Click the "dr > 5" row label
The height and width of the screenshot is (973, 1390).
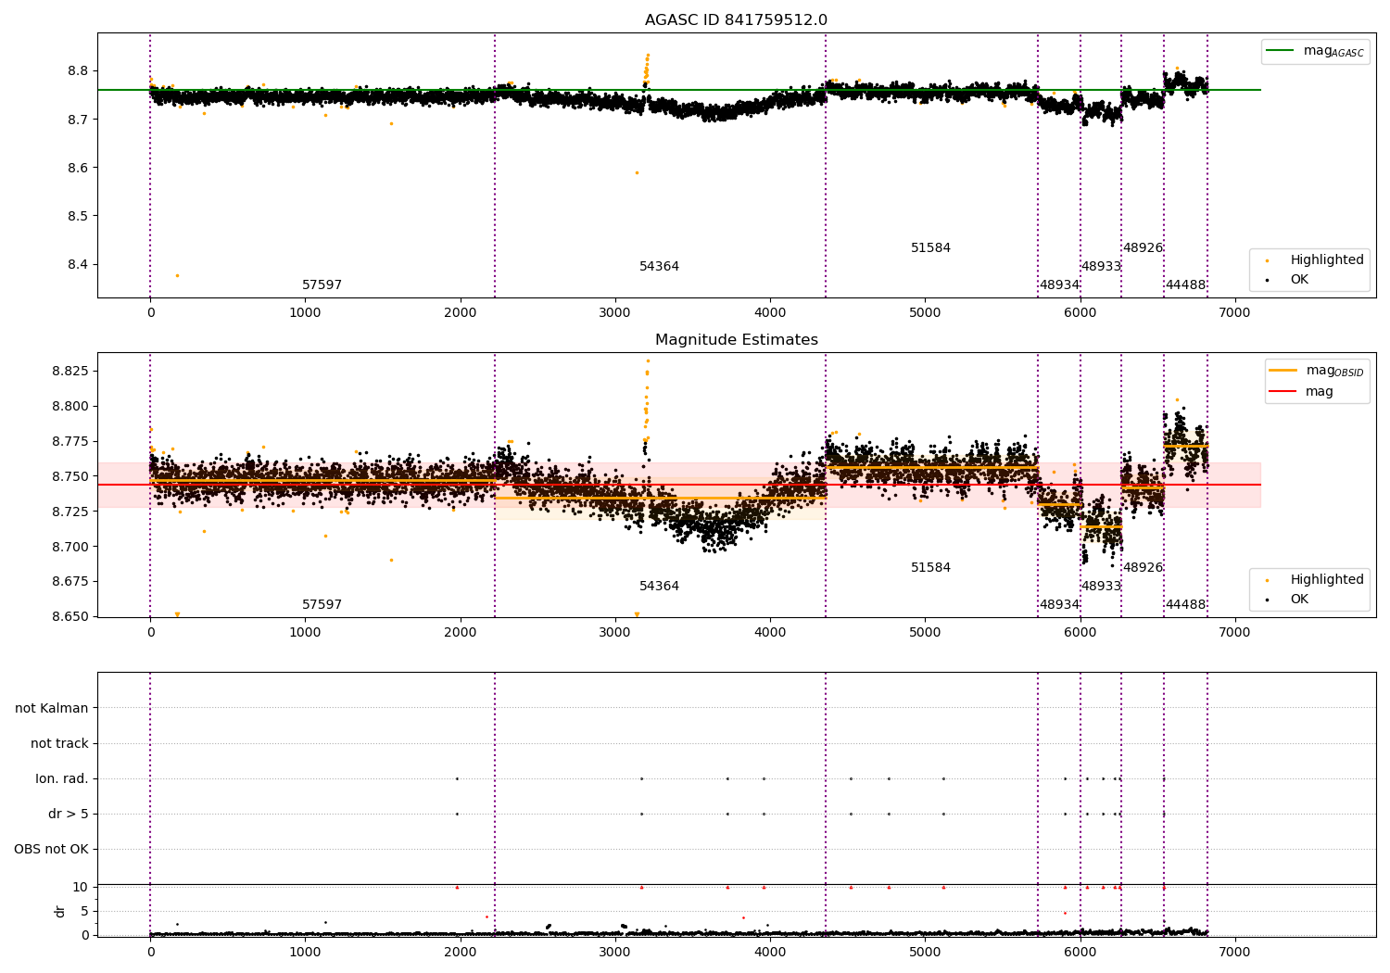point(69,815)
